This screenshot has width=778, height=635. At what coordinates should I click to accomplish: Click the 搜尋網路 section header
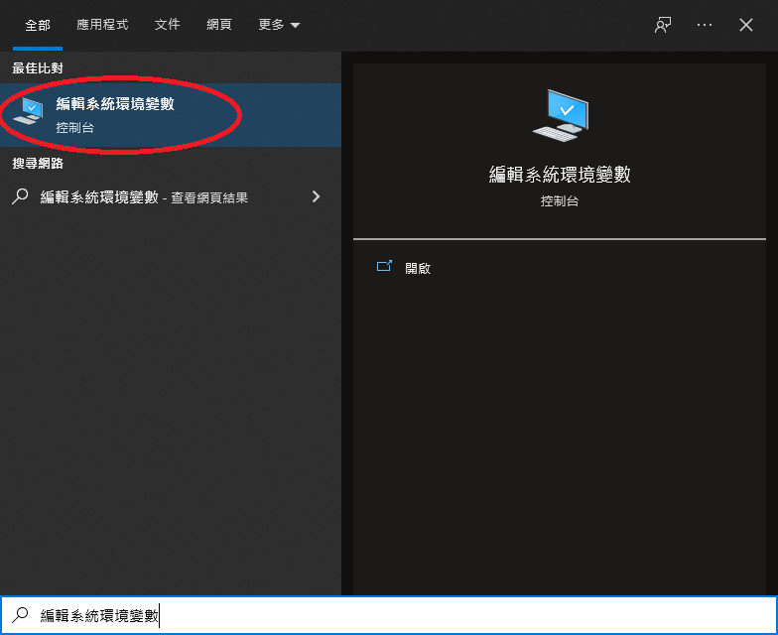click(x=38, y=163)
